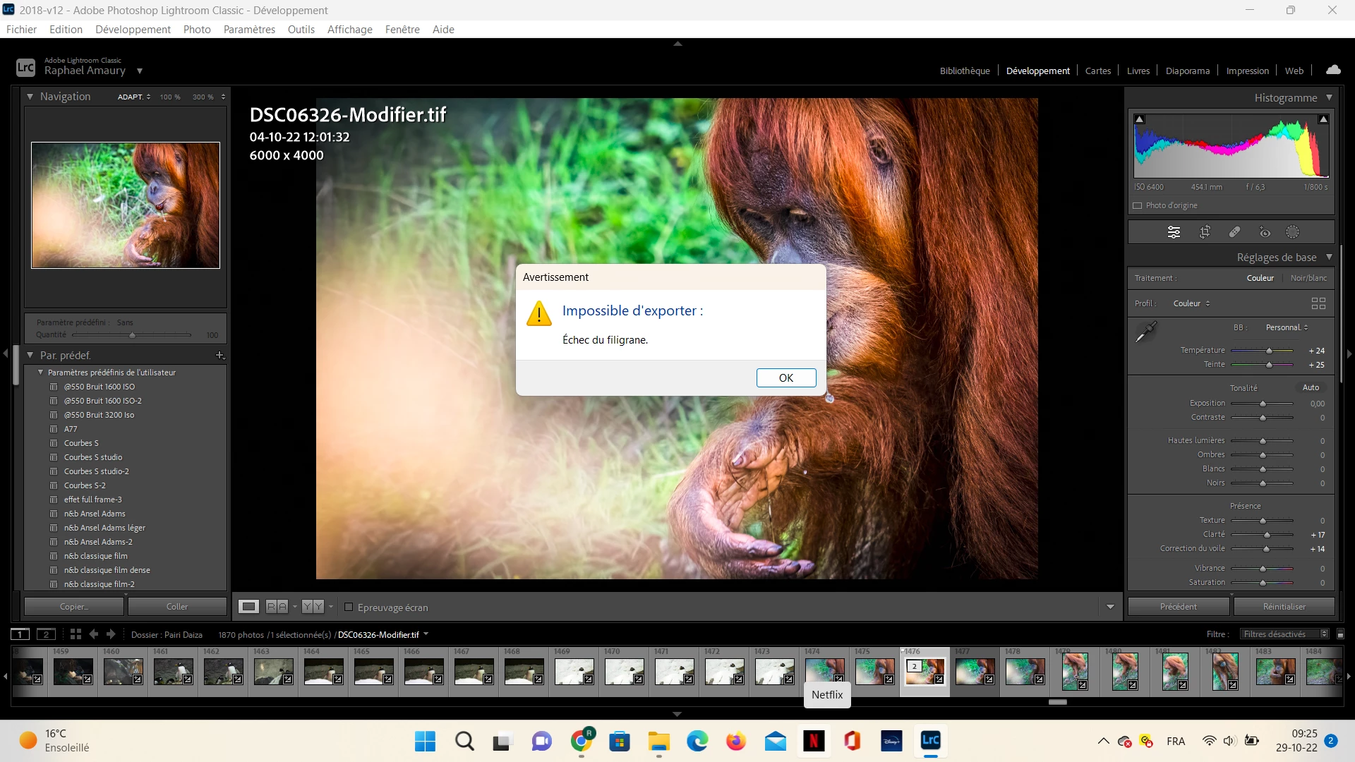Viewport: 1355px width, 762px height.
Task: Open the profile browser grid icon
Action: [x=1318, y=303]
